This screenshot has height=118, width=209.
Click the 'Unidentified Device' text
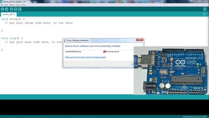click(x=73, y=52)
